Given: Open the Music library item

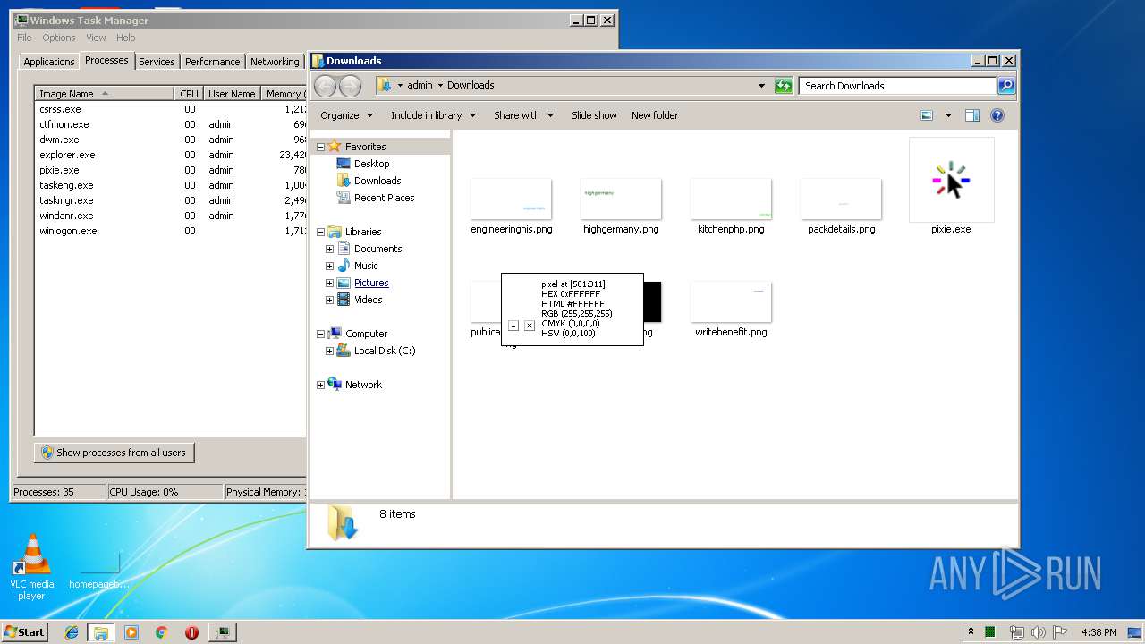Looking at the screenshot, I should tap(366, 266).
